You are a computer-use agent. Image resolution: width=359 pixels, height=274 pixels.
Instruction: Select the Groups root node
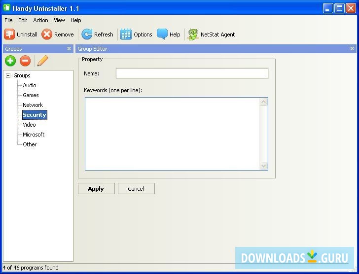(x=22, y=75)
